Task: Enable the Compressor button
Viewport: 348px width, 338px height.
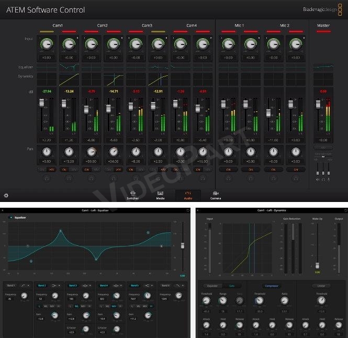Action: pos(272,286)
